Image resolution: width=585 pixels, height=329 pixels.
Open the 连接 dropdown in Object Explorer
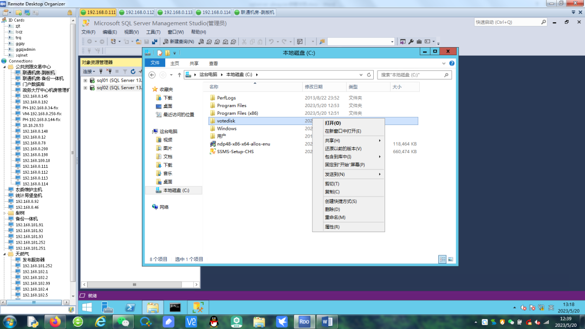(89, 71)
